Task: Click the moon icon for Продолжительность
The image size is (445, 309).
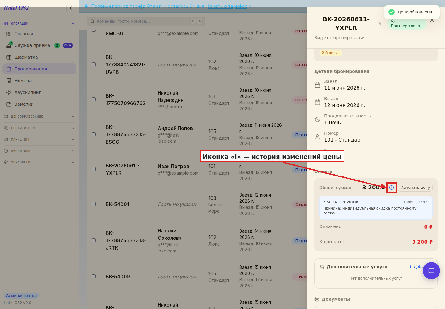Action: pos(317,120)
